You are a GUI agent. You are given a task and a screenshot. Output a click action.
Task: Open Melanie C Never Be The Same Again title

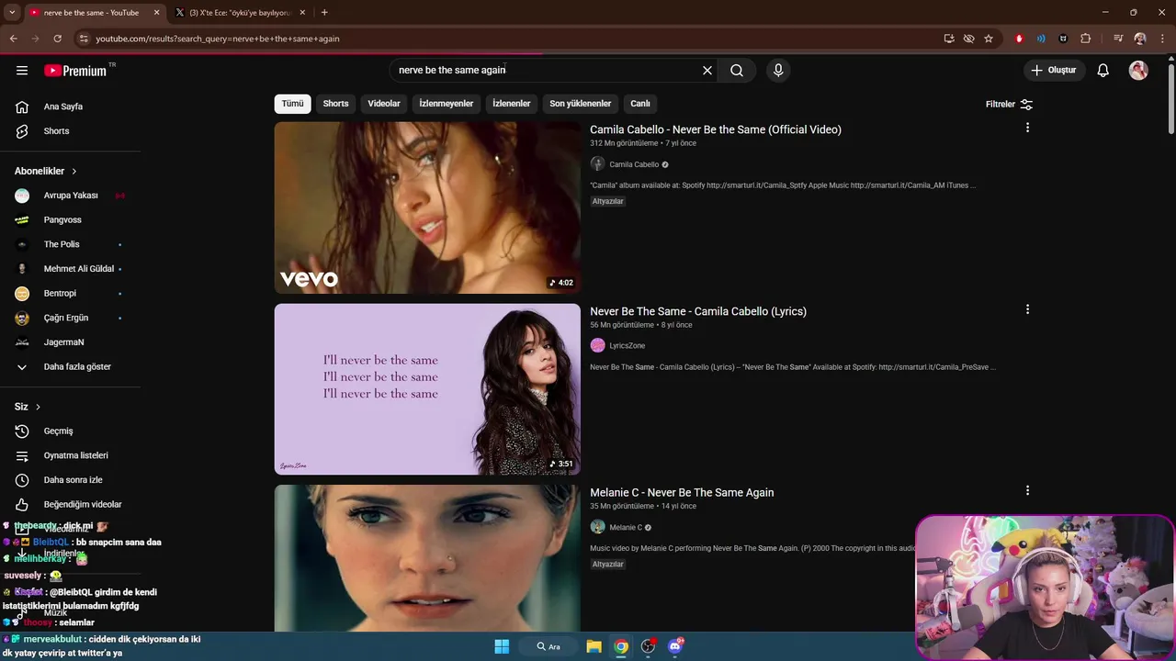coord(682,493)
